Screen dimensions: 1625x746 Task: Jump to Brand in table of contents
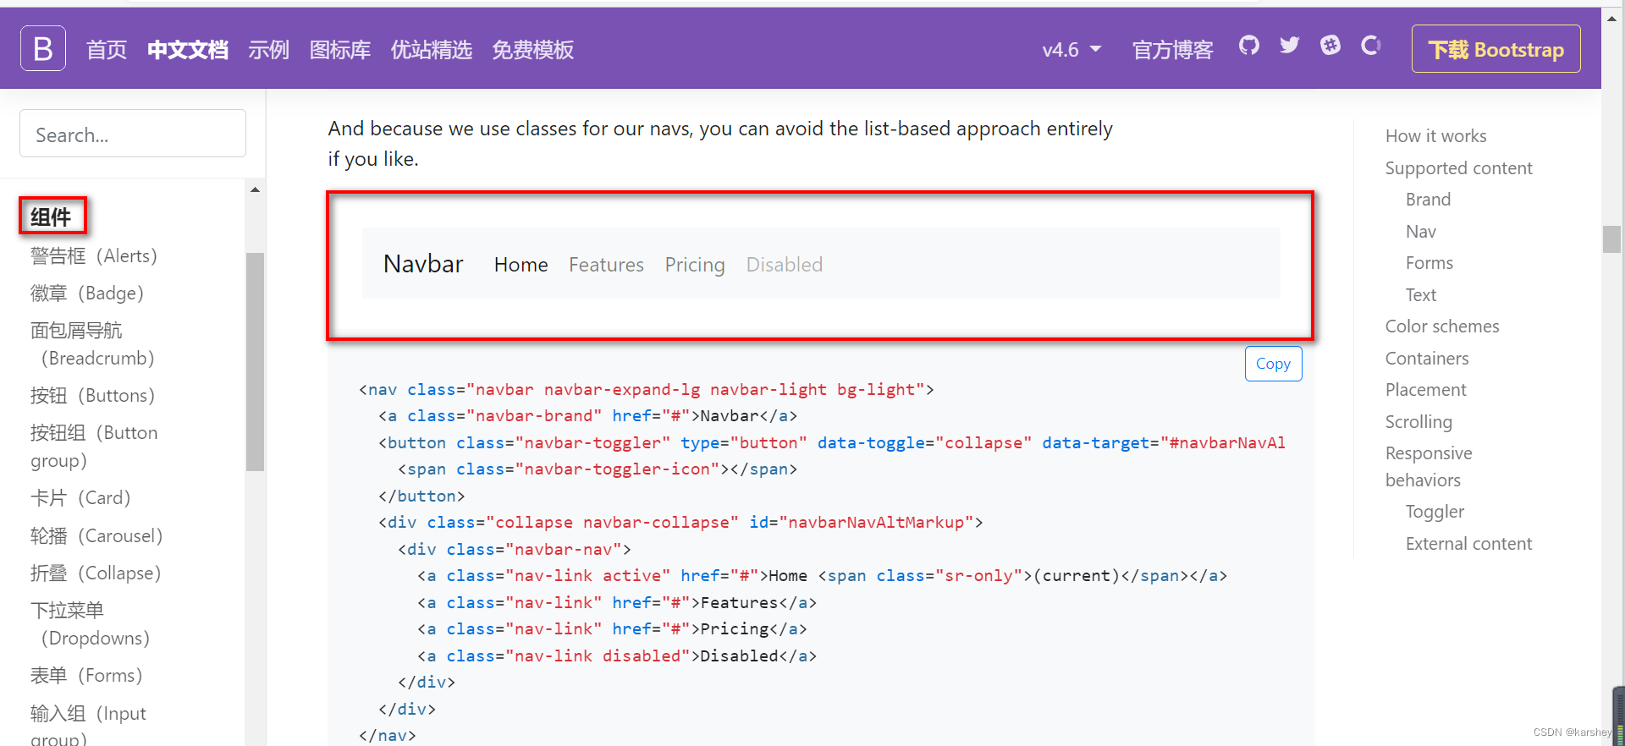(x=1428, y=200)
